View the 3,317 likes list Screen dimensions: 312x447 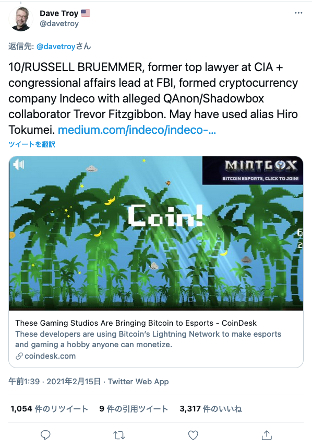210,409
